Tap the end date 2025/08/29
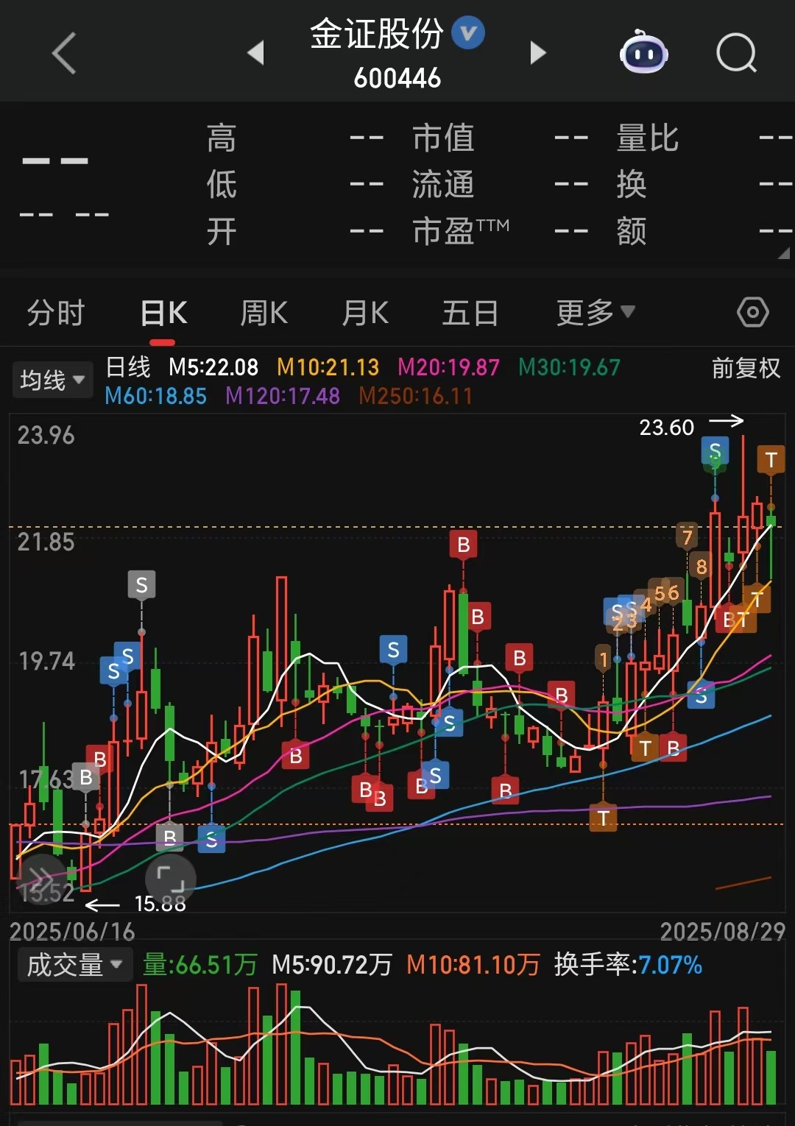The height and width of the screenshot is (1126, 795). [723, 932]
